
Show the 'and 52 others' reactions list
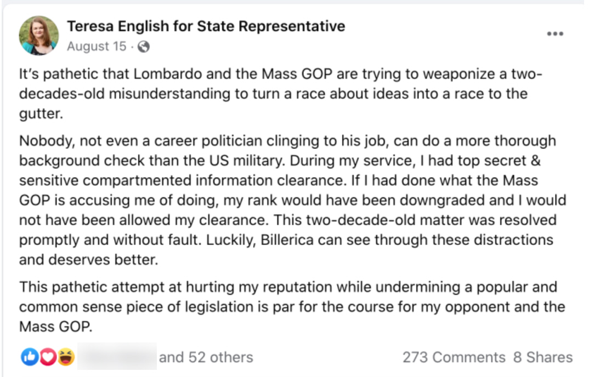click(206, 358)
